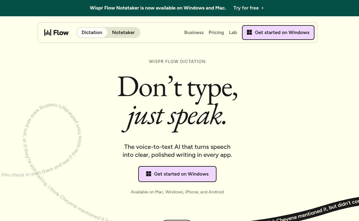Click the "just speak." italic headline

pyautogui.click(x=174, y=118)
